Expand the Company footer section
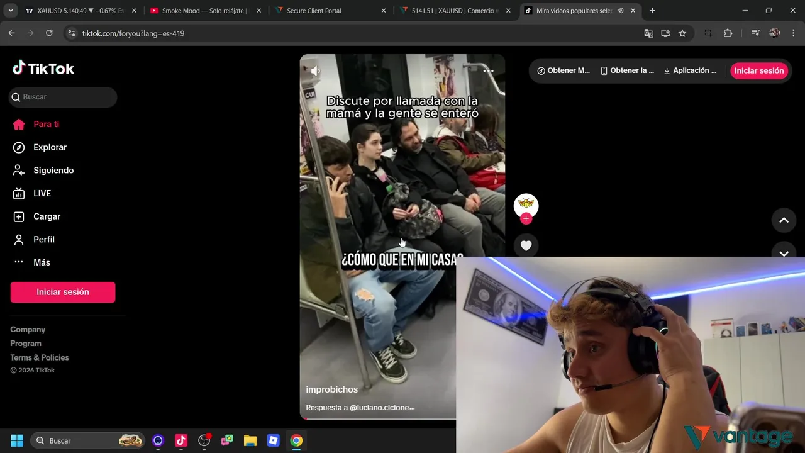The width and height of the screenshot is (805, 453). tap(28, 330)
